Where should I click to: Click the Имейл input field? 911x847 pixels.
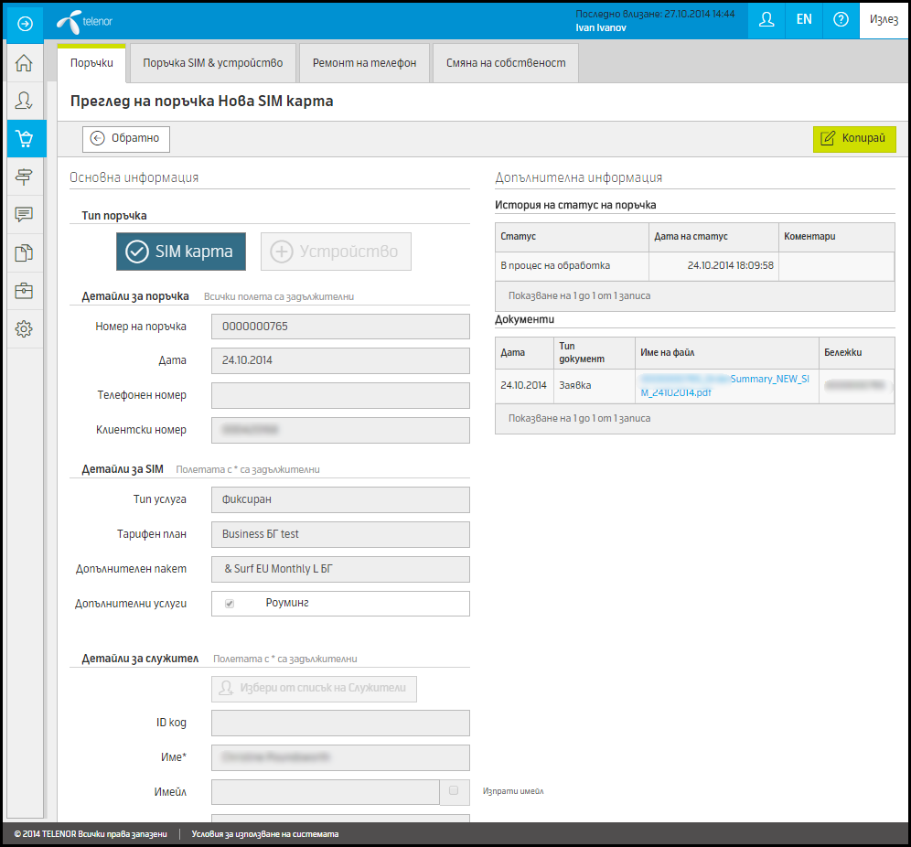pyautogui.click(x=326, y=792)
